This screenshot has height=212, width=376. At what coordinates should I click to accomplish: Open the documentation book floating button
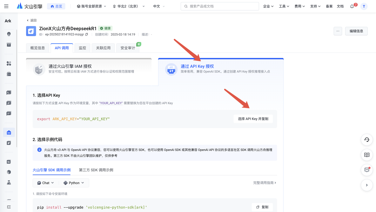[x=367, y=155]
